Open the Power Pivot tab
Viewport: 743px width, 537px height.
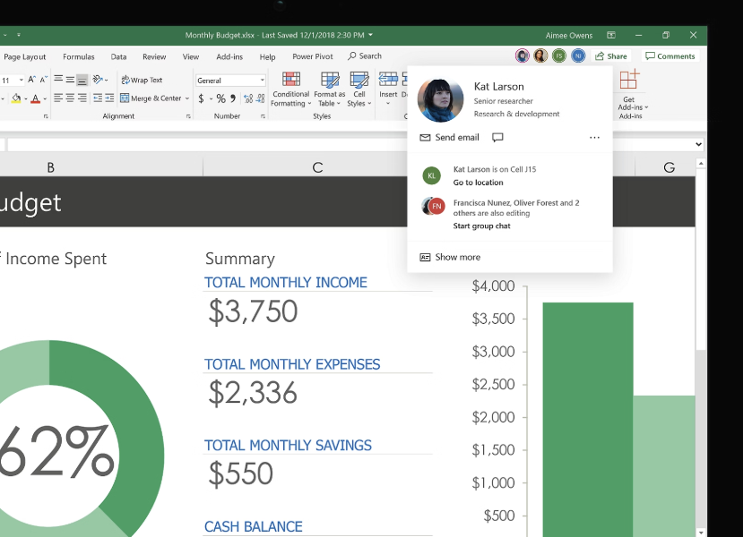coord(313,56)
